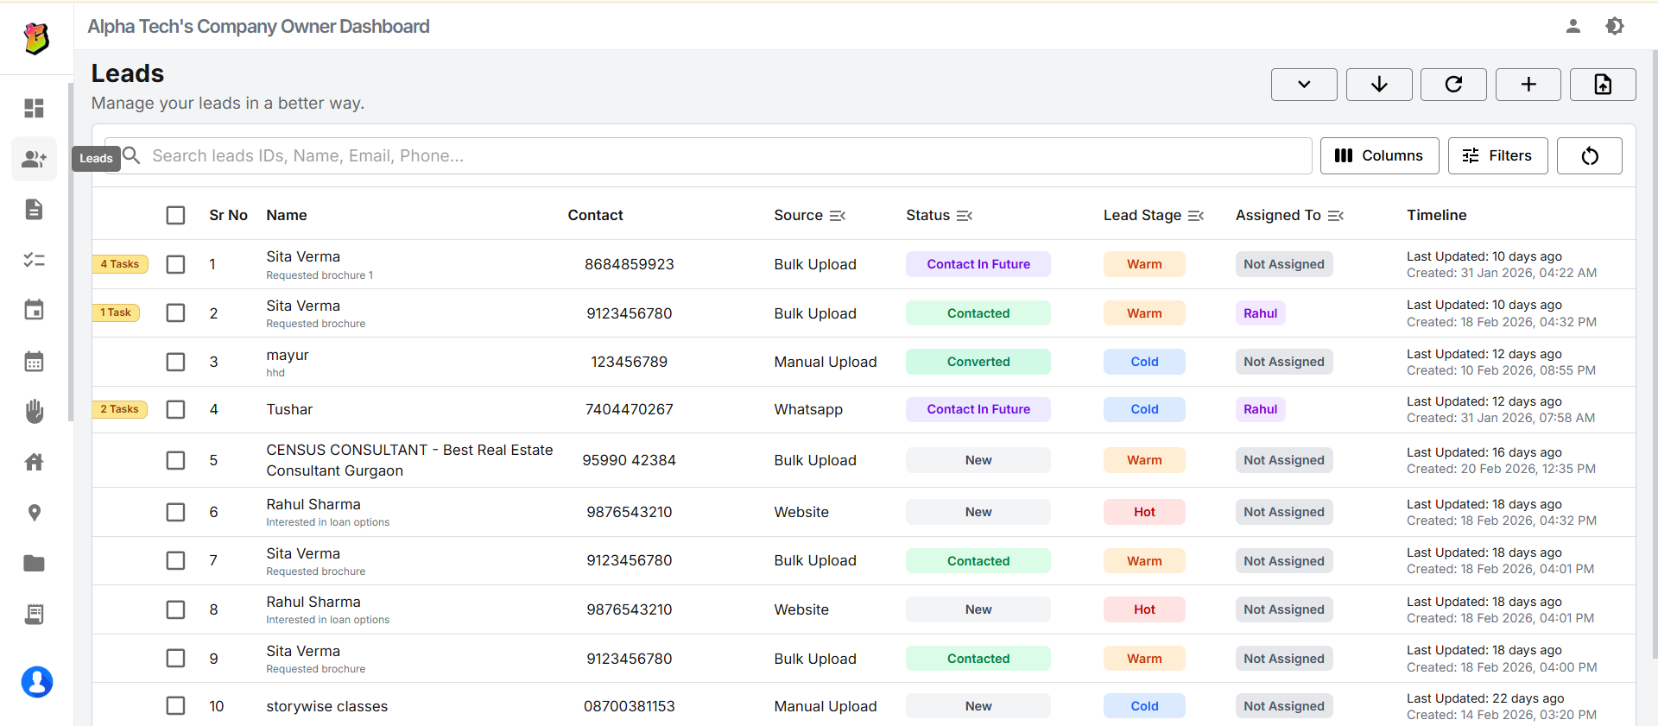Viewport: 1658px width, 726px height.
Task: Open the house property icon in sidebar
Action: click(x=34, y=462)
